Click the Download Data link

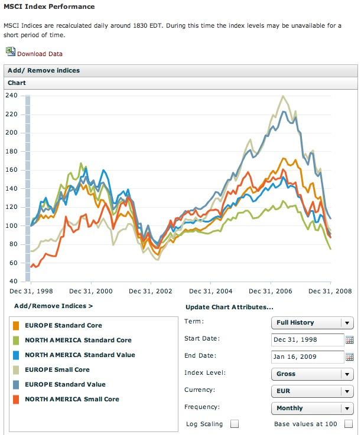click(x=40, y=54)
